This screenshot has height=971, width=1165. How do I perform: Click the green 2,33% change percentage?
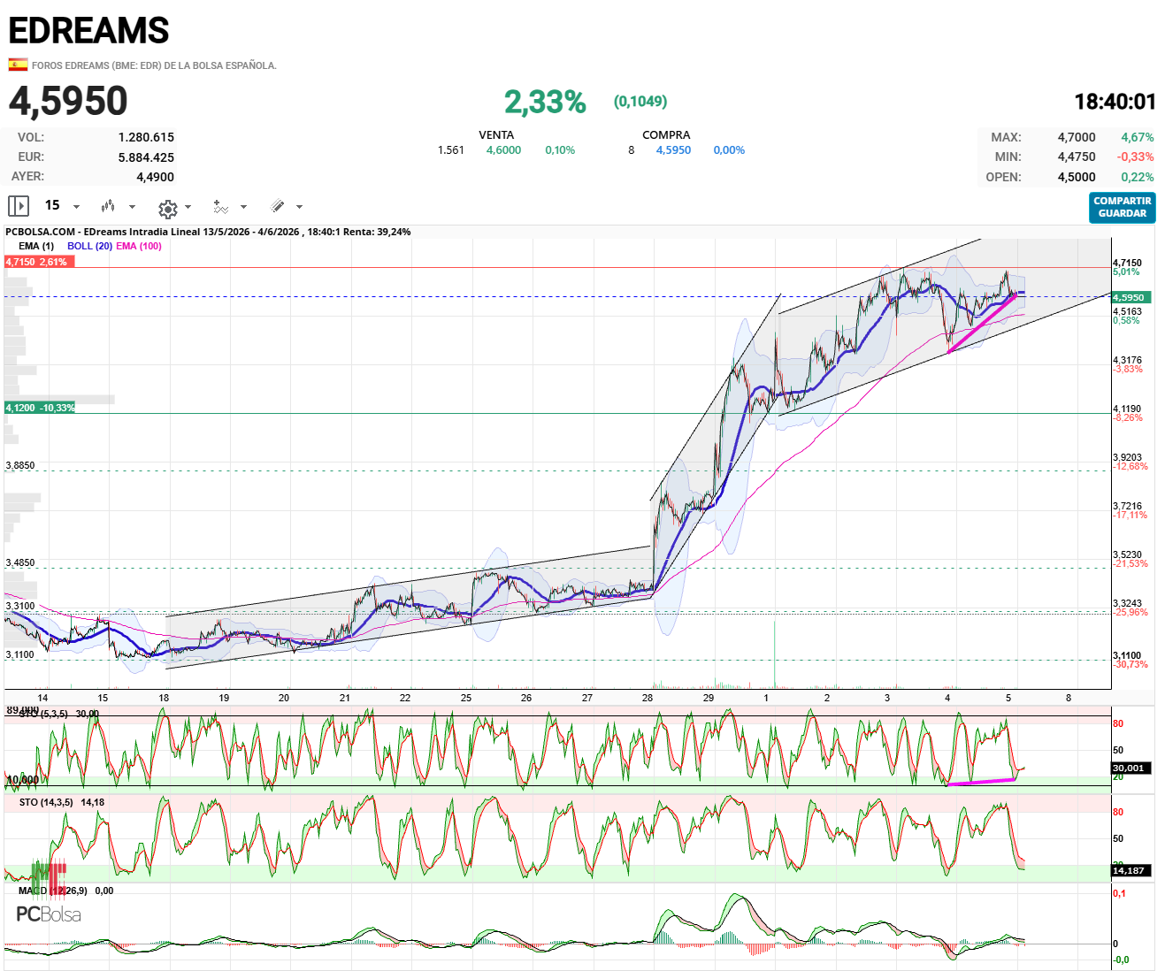(x=545, y=102)
